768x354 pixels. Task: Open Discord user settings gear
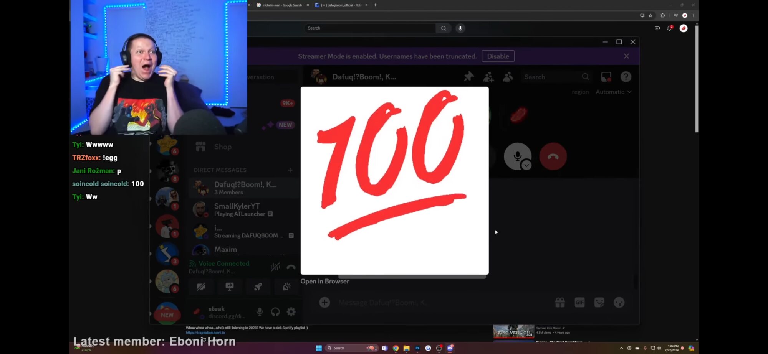pos(291,312)
